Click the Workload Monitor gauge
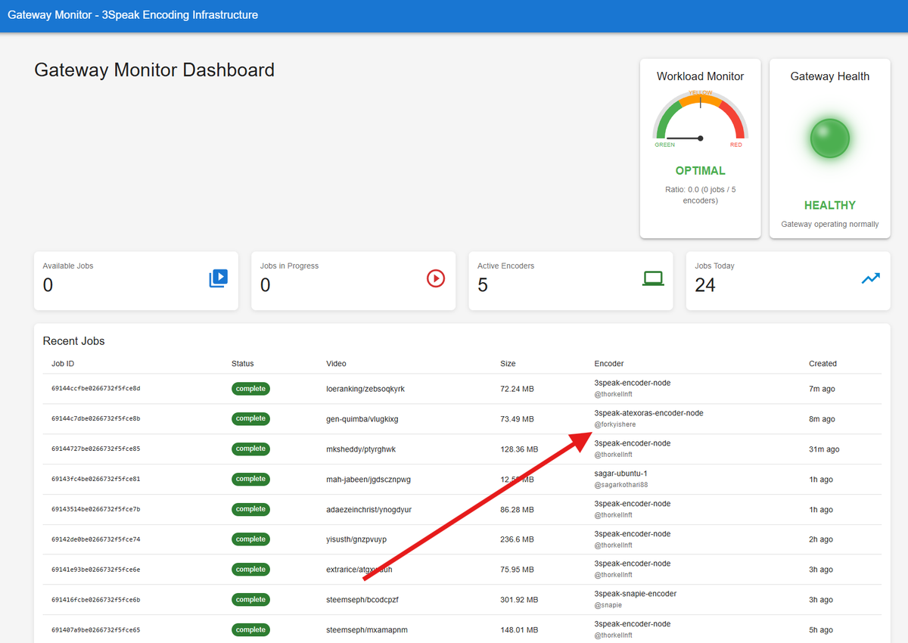Viewport: 908px width, 643px height. pos(701,120)
